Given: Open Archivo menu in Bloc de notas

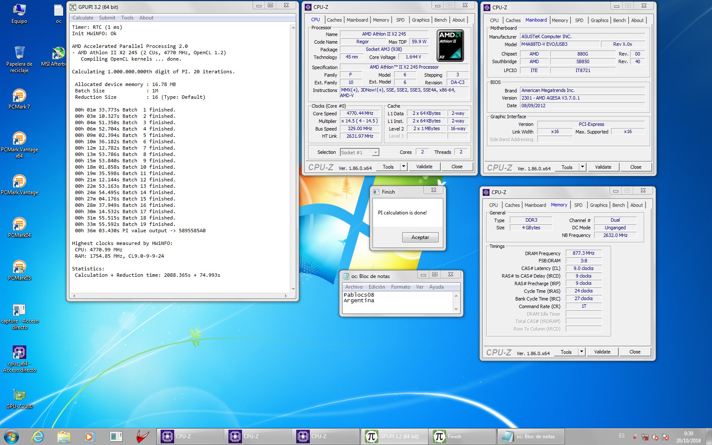Looking at the screenshot, I should (x=354, y=287).
